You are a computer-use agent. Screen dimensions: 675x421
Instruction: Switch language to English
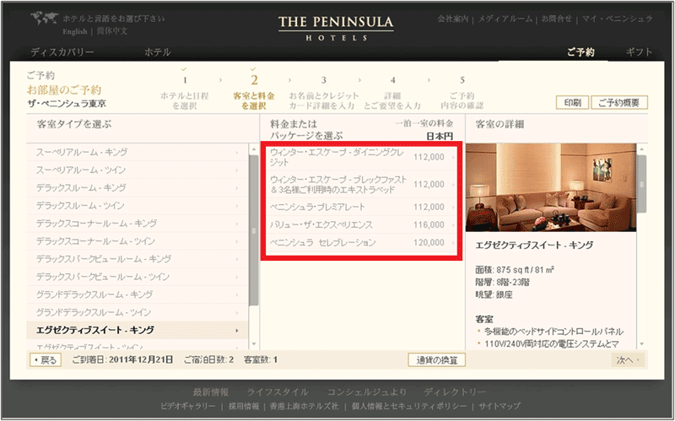click(75, 31)
